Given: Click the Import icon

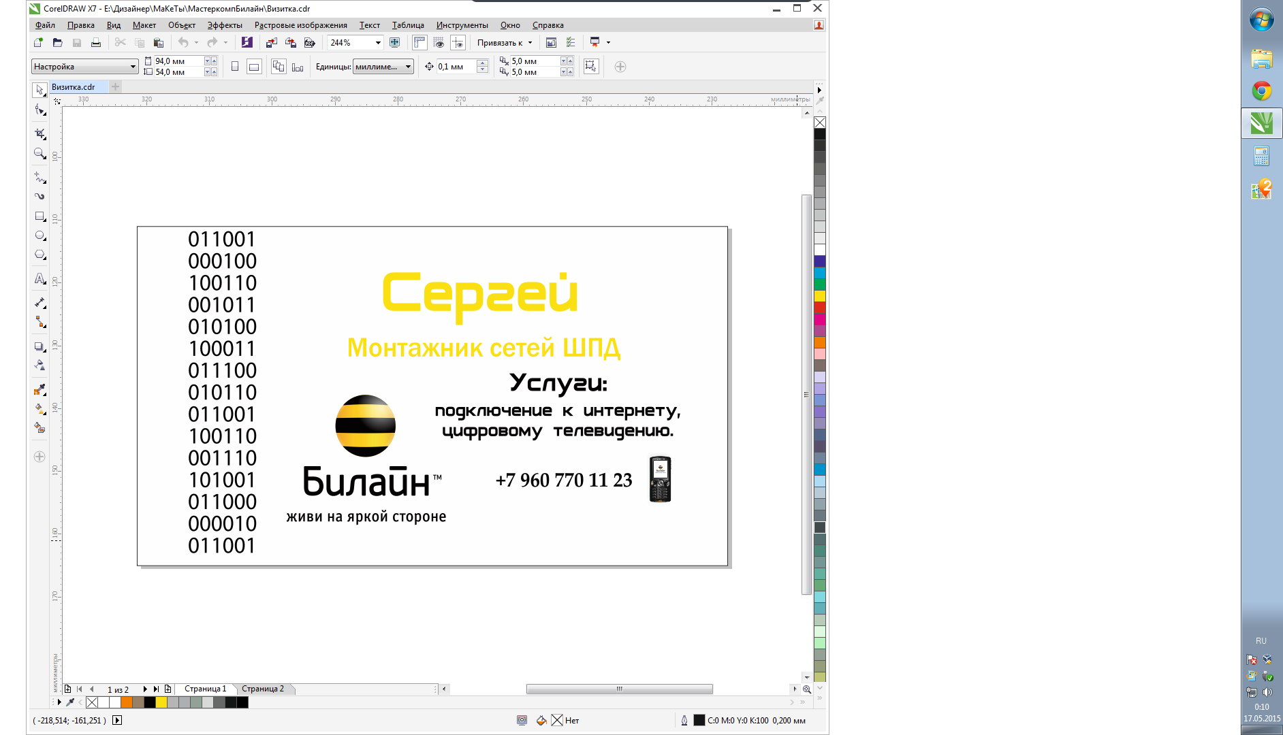Looking at the screenshot, I should [272, 42].
